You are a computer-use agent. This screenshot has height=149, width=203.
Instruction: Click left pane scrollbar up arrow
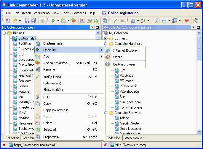pyautogui.click(x=98, y=33)
